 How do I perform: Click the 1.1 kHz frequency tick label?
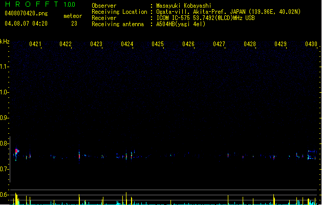coord(4,67)
